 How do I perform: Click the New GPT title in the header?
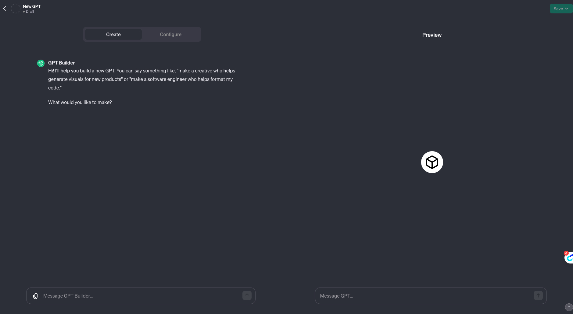tap(32, 6)
